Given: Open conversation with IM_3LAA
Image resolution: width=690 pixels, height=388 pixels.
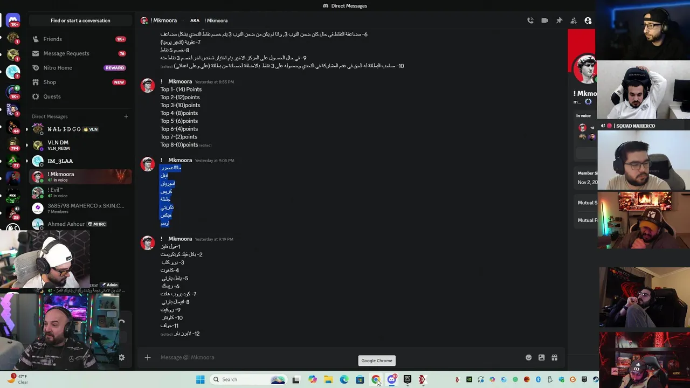Looking at the screenshot, I should pos(80,161).
